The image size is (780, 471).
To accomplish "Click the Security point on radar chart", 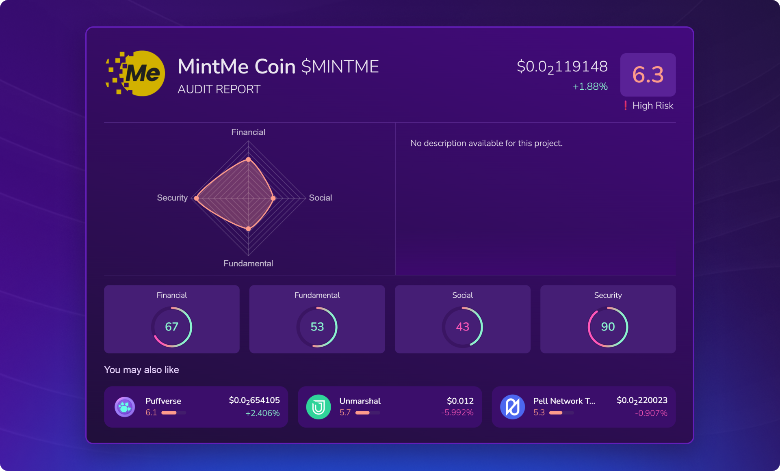I will point(197,198).
